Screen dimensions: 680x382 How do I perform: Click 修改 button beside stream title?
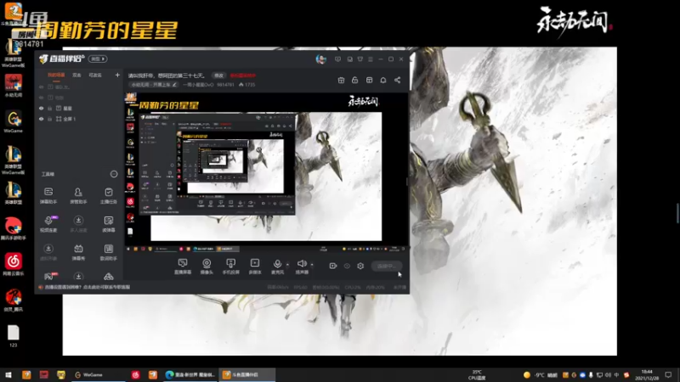(x=219, y=76)
